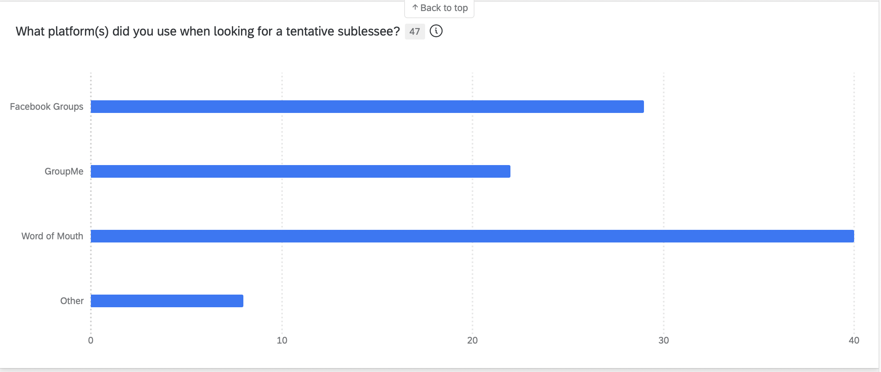Select the Word of Mouth bar
Screen dimensions: 881x372
(x=473, y=236)
